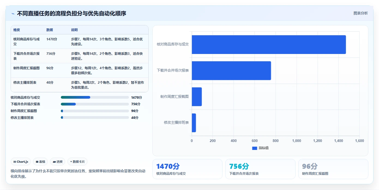
Task: Click the 制作周度汇报截图 progress bar
Action: 95,111
